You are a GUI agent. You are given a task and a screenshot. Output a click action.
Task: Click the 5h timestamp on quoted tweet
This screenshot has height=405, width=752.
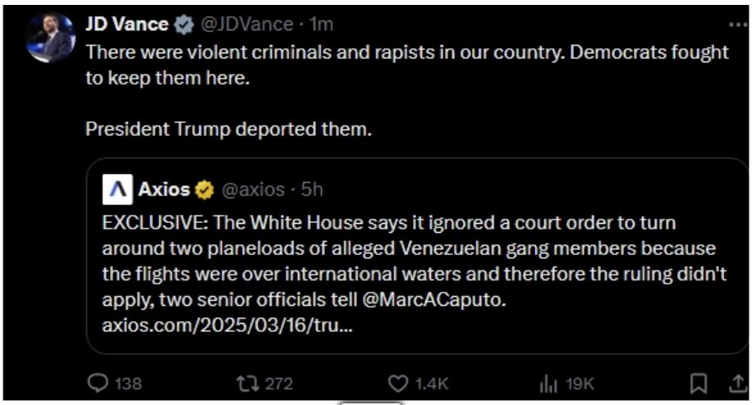click(x=312, y=190)
